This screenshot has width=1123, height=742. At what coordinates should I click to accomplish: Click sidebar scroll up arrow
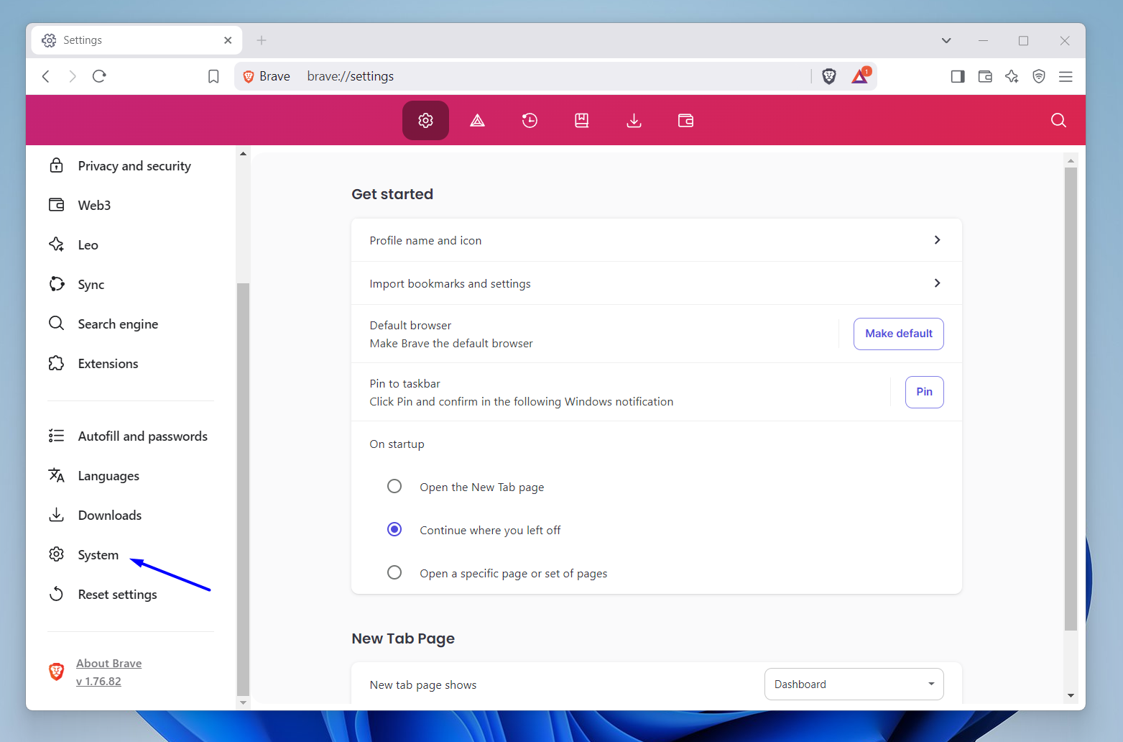pyautogui.click(x=244, y=153)
